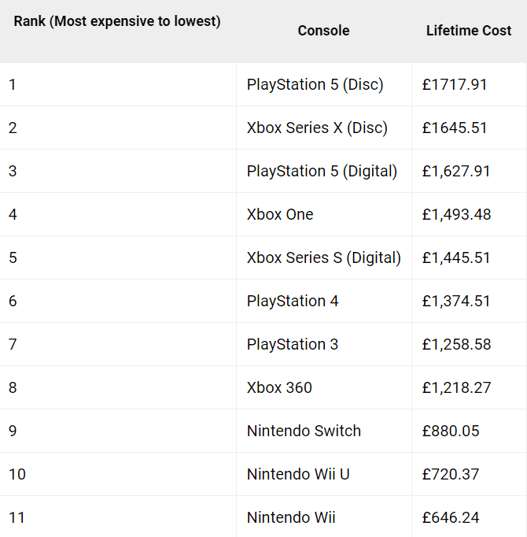Screen dimensions: 527x537
Task: Click the PlayStation 3 entry
Action: [293, 344]
